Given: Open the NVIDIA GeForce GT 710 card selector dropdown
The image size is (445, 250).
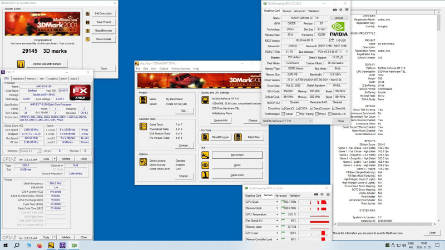Looking at the screenshot, I should 287,121.
